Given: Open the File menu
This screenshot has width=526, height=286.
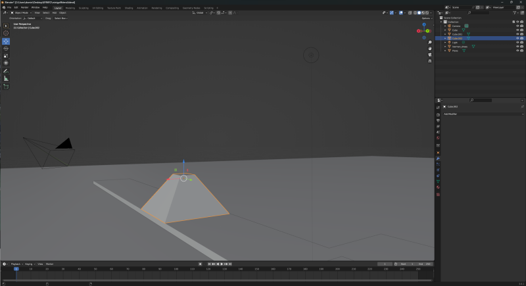Looking at the screenshot, I should (x=9, y=8).
